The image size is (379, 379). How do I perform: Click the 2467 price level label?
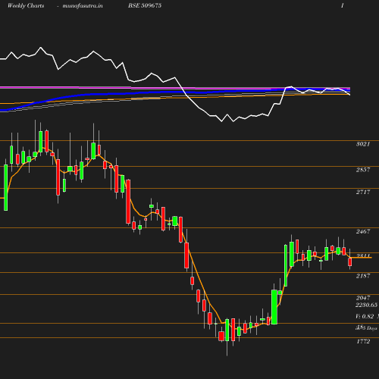pos(363,231)
